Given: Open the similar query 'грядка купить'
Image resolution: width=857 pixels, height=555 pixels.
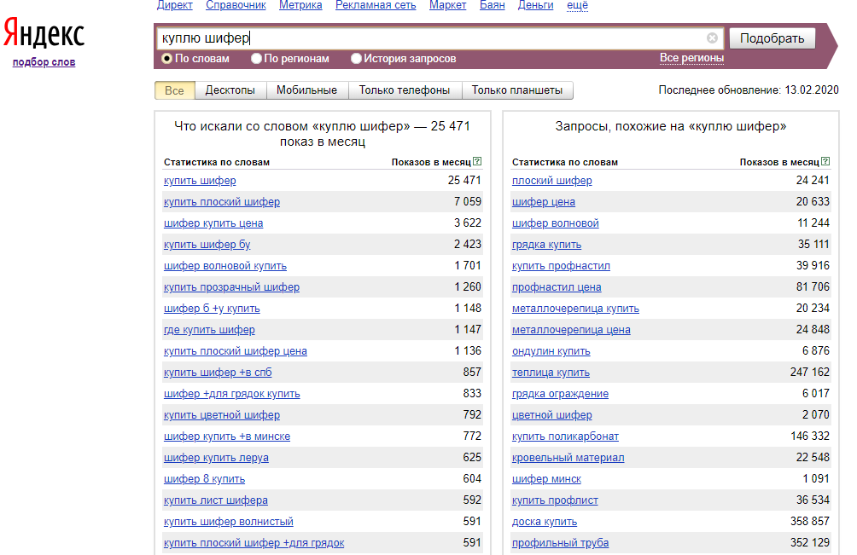Looking at the screenshot, I should (546, 245).
